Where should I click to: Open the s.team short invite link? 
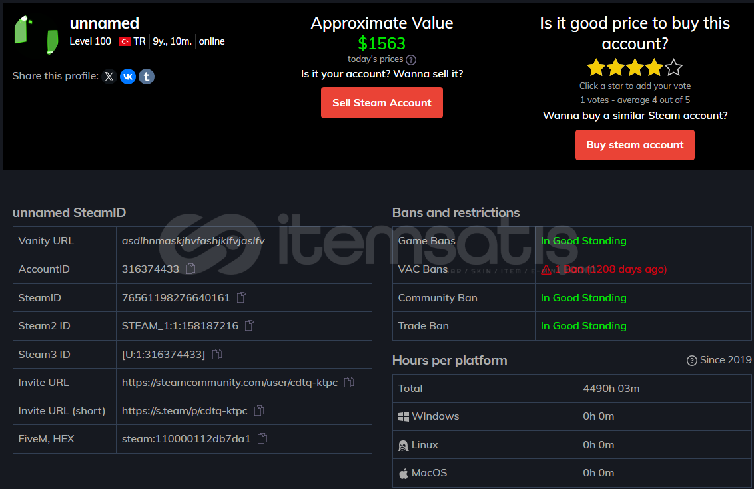[x=185, y=411]
